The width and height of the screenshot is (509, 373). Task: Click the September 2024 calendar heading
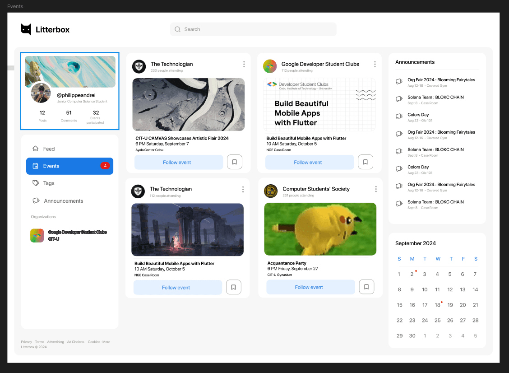click(416, 243)
